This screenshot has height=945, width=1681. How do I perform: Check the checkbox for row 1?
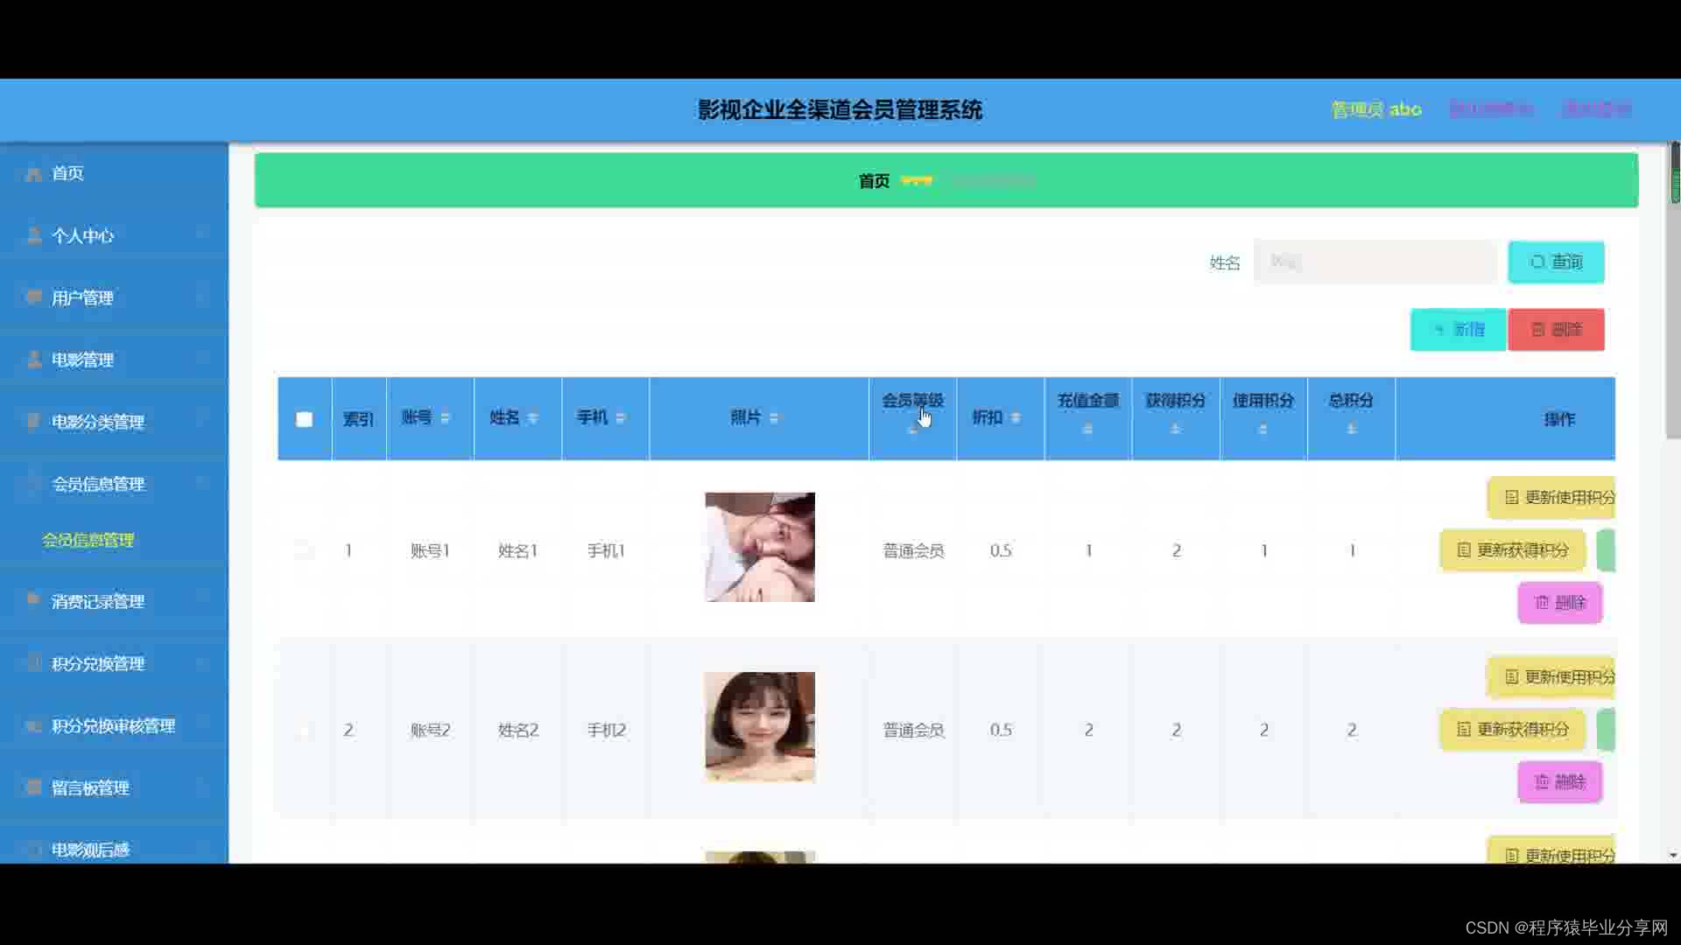(304, 550)
